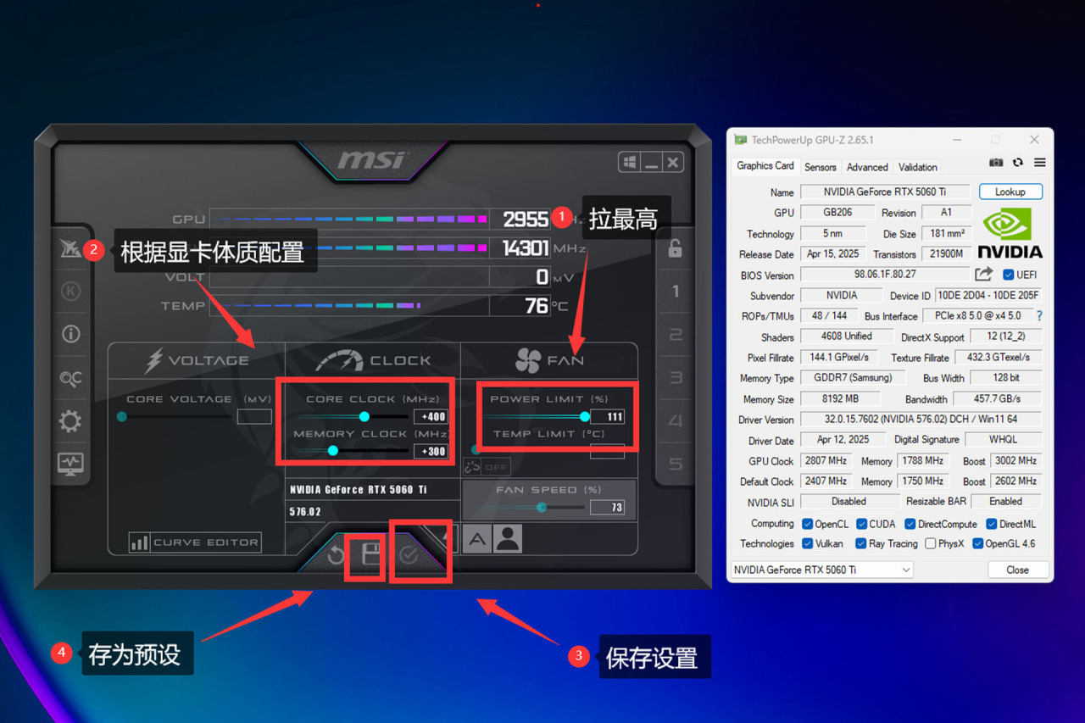Click the BIOS share/export arrow icon
The image size is (1085, 723).
point(983,275)
